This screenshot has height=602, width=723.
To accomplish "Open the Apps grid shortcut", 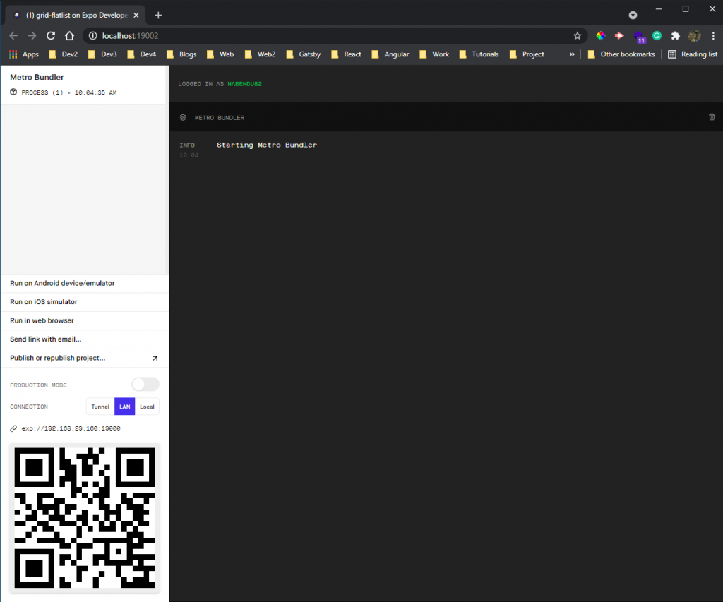I will tap(24, 54).
